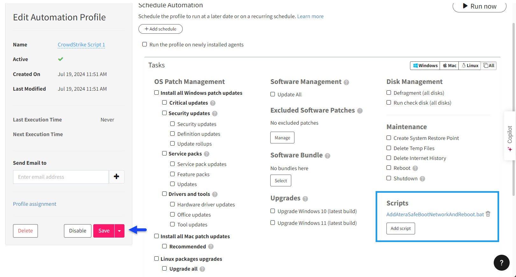Click the help icon next to Upgrades

[305, 199]
